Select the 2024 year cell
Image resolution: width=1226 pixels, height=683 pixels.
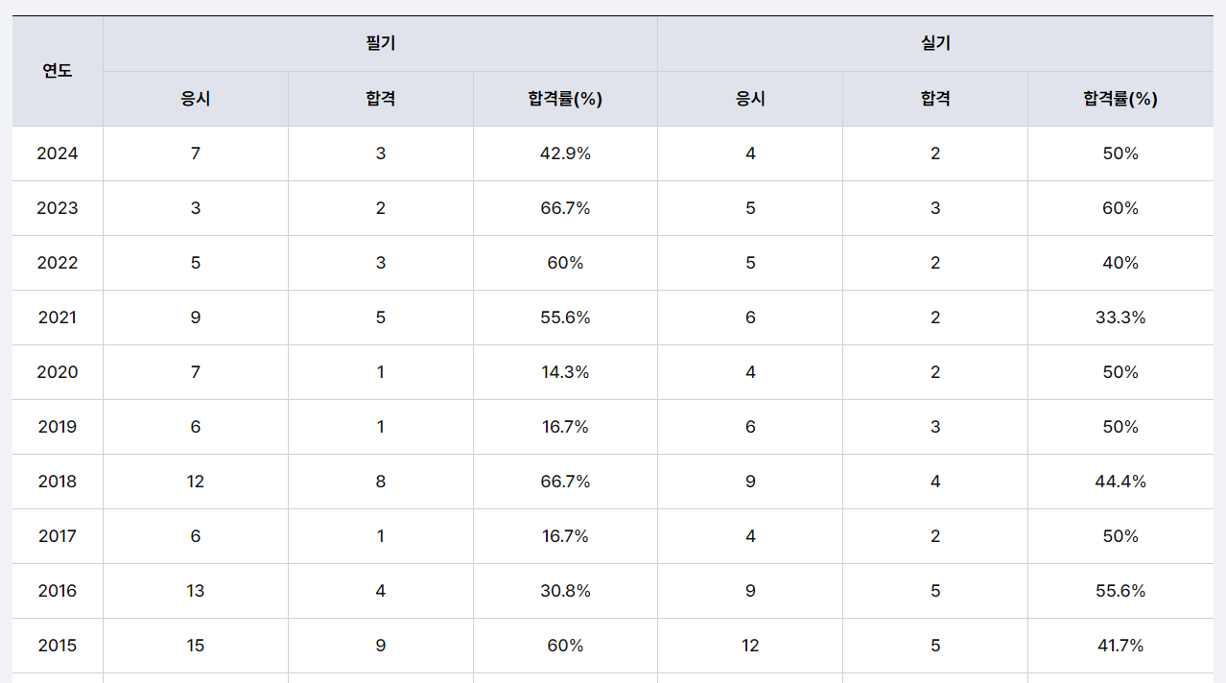[58, 153]
